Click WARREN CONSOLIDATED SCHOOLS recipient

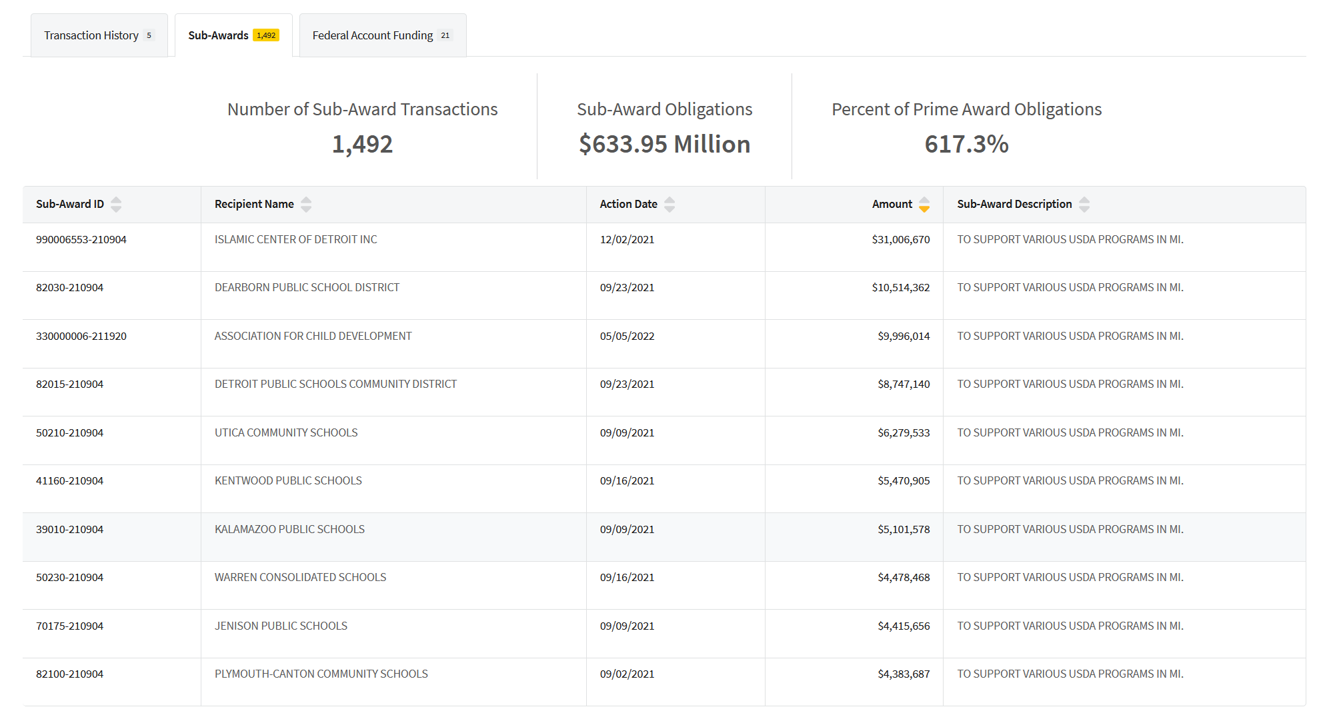click(300, 577)
